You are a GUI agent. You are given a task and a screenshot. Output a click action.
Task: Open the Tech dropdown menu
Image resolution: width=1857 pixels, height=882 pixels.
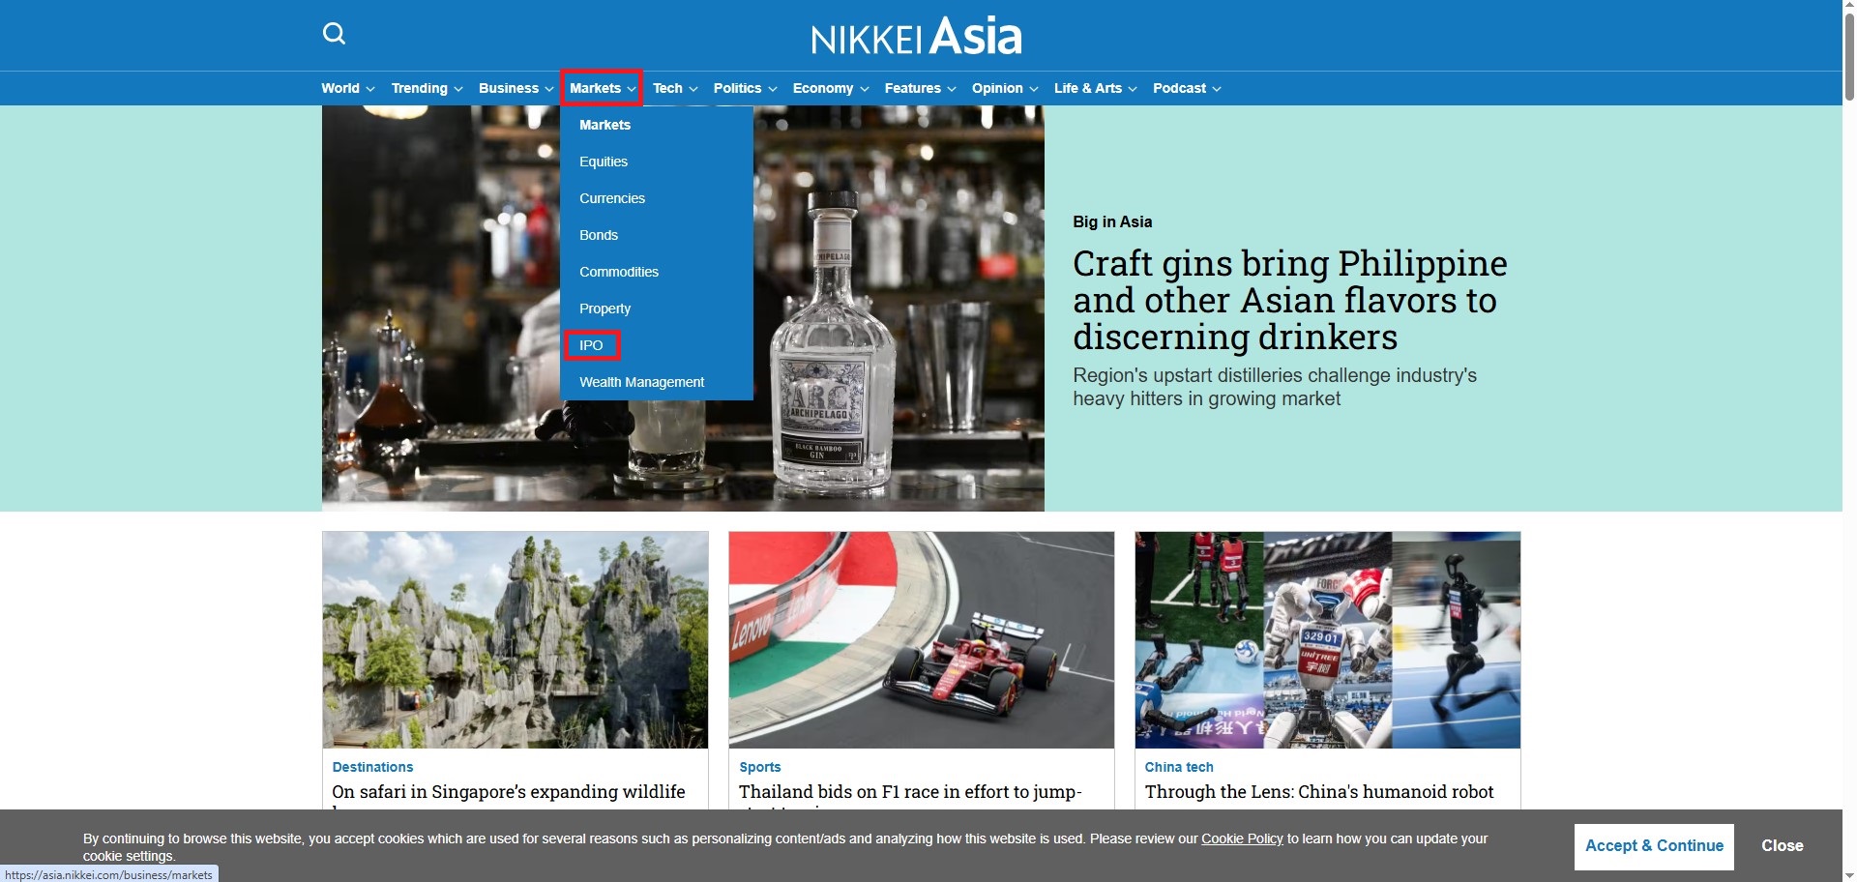pos(674,88)
